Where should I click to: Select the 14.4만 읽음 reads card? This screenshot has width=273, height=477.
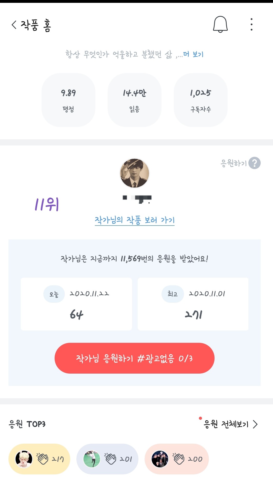[135, 100]
